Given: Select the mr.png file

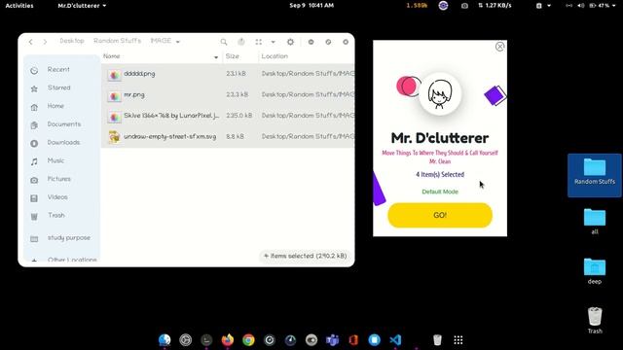Looking at the screenshot, I should tap(228, 95).
